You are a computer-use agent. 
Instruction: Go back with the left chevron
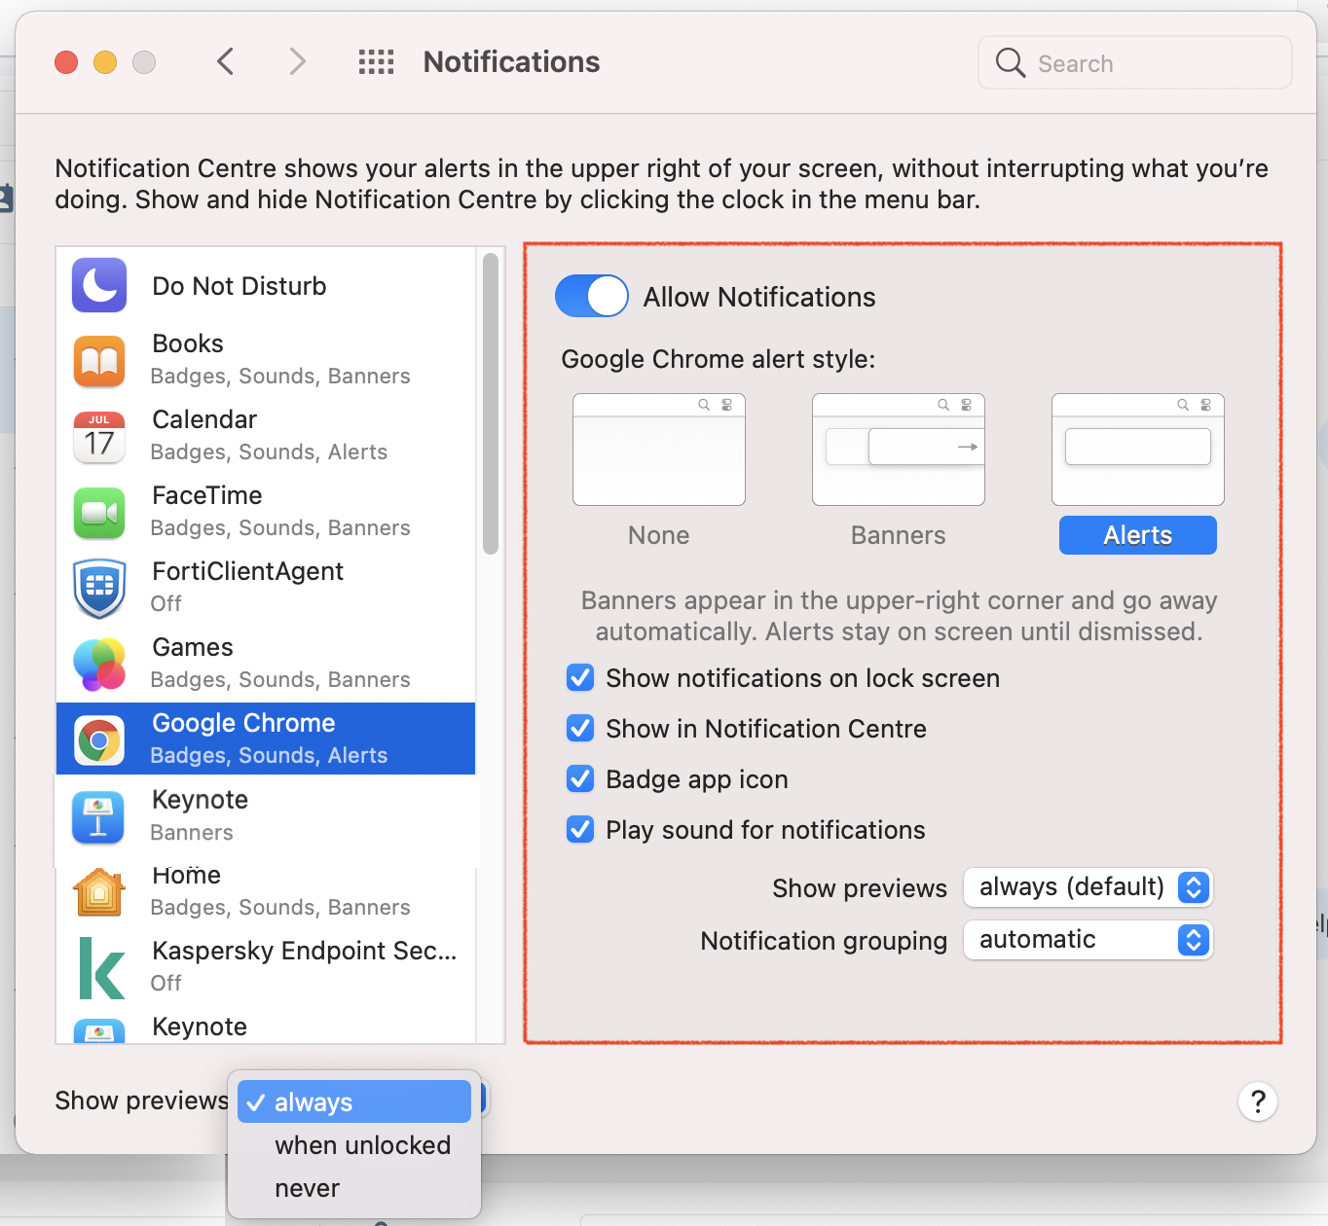click(x=225, y=62)
